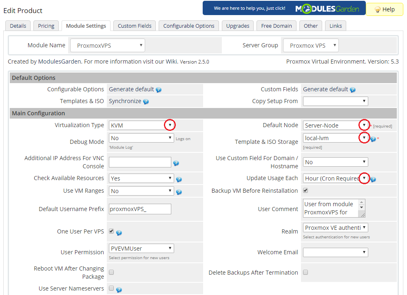
Task: Select Module Settings tab
Action: 86,26
